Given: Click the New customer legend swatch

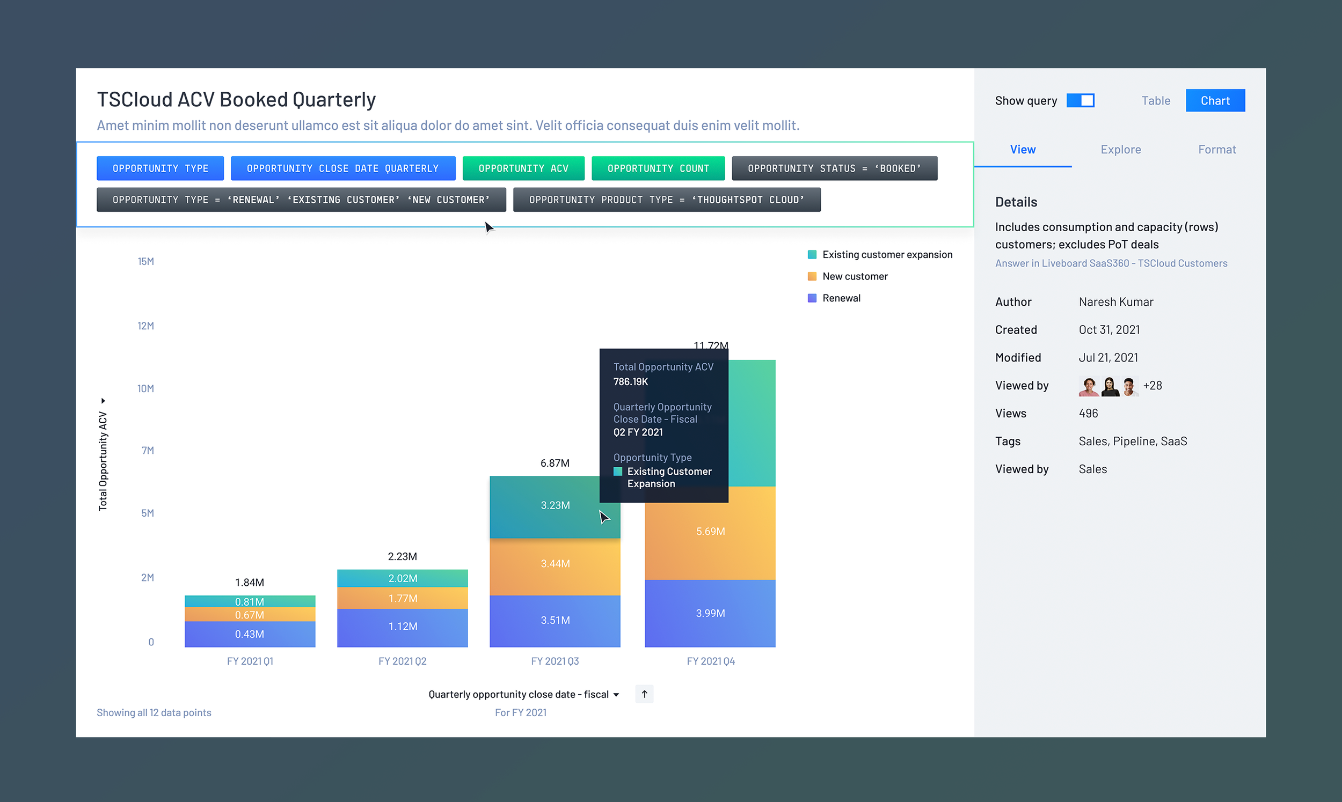Looking at the screenshot, I should (812, 276).
